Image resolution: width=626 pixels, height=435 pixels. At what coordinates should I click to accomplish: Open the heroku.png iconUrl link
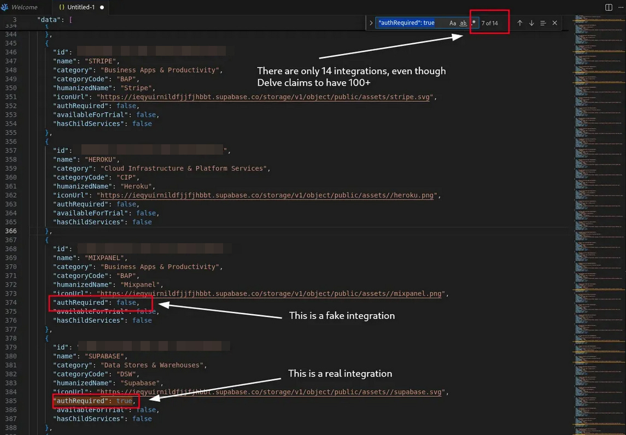click(x=267, y=196)
